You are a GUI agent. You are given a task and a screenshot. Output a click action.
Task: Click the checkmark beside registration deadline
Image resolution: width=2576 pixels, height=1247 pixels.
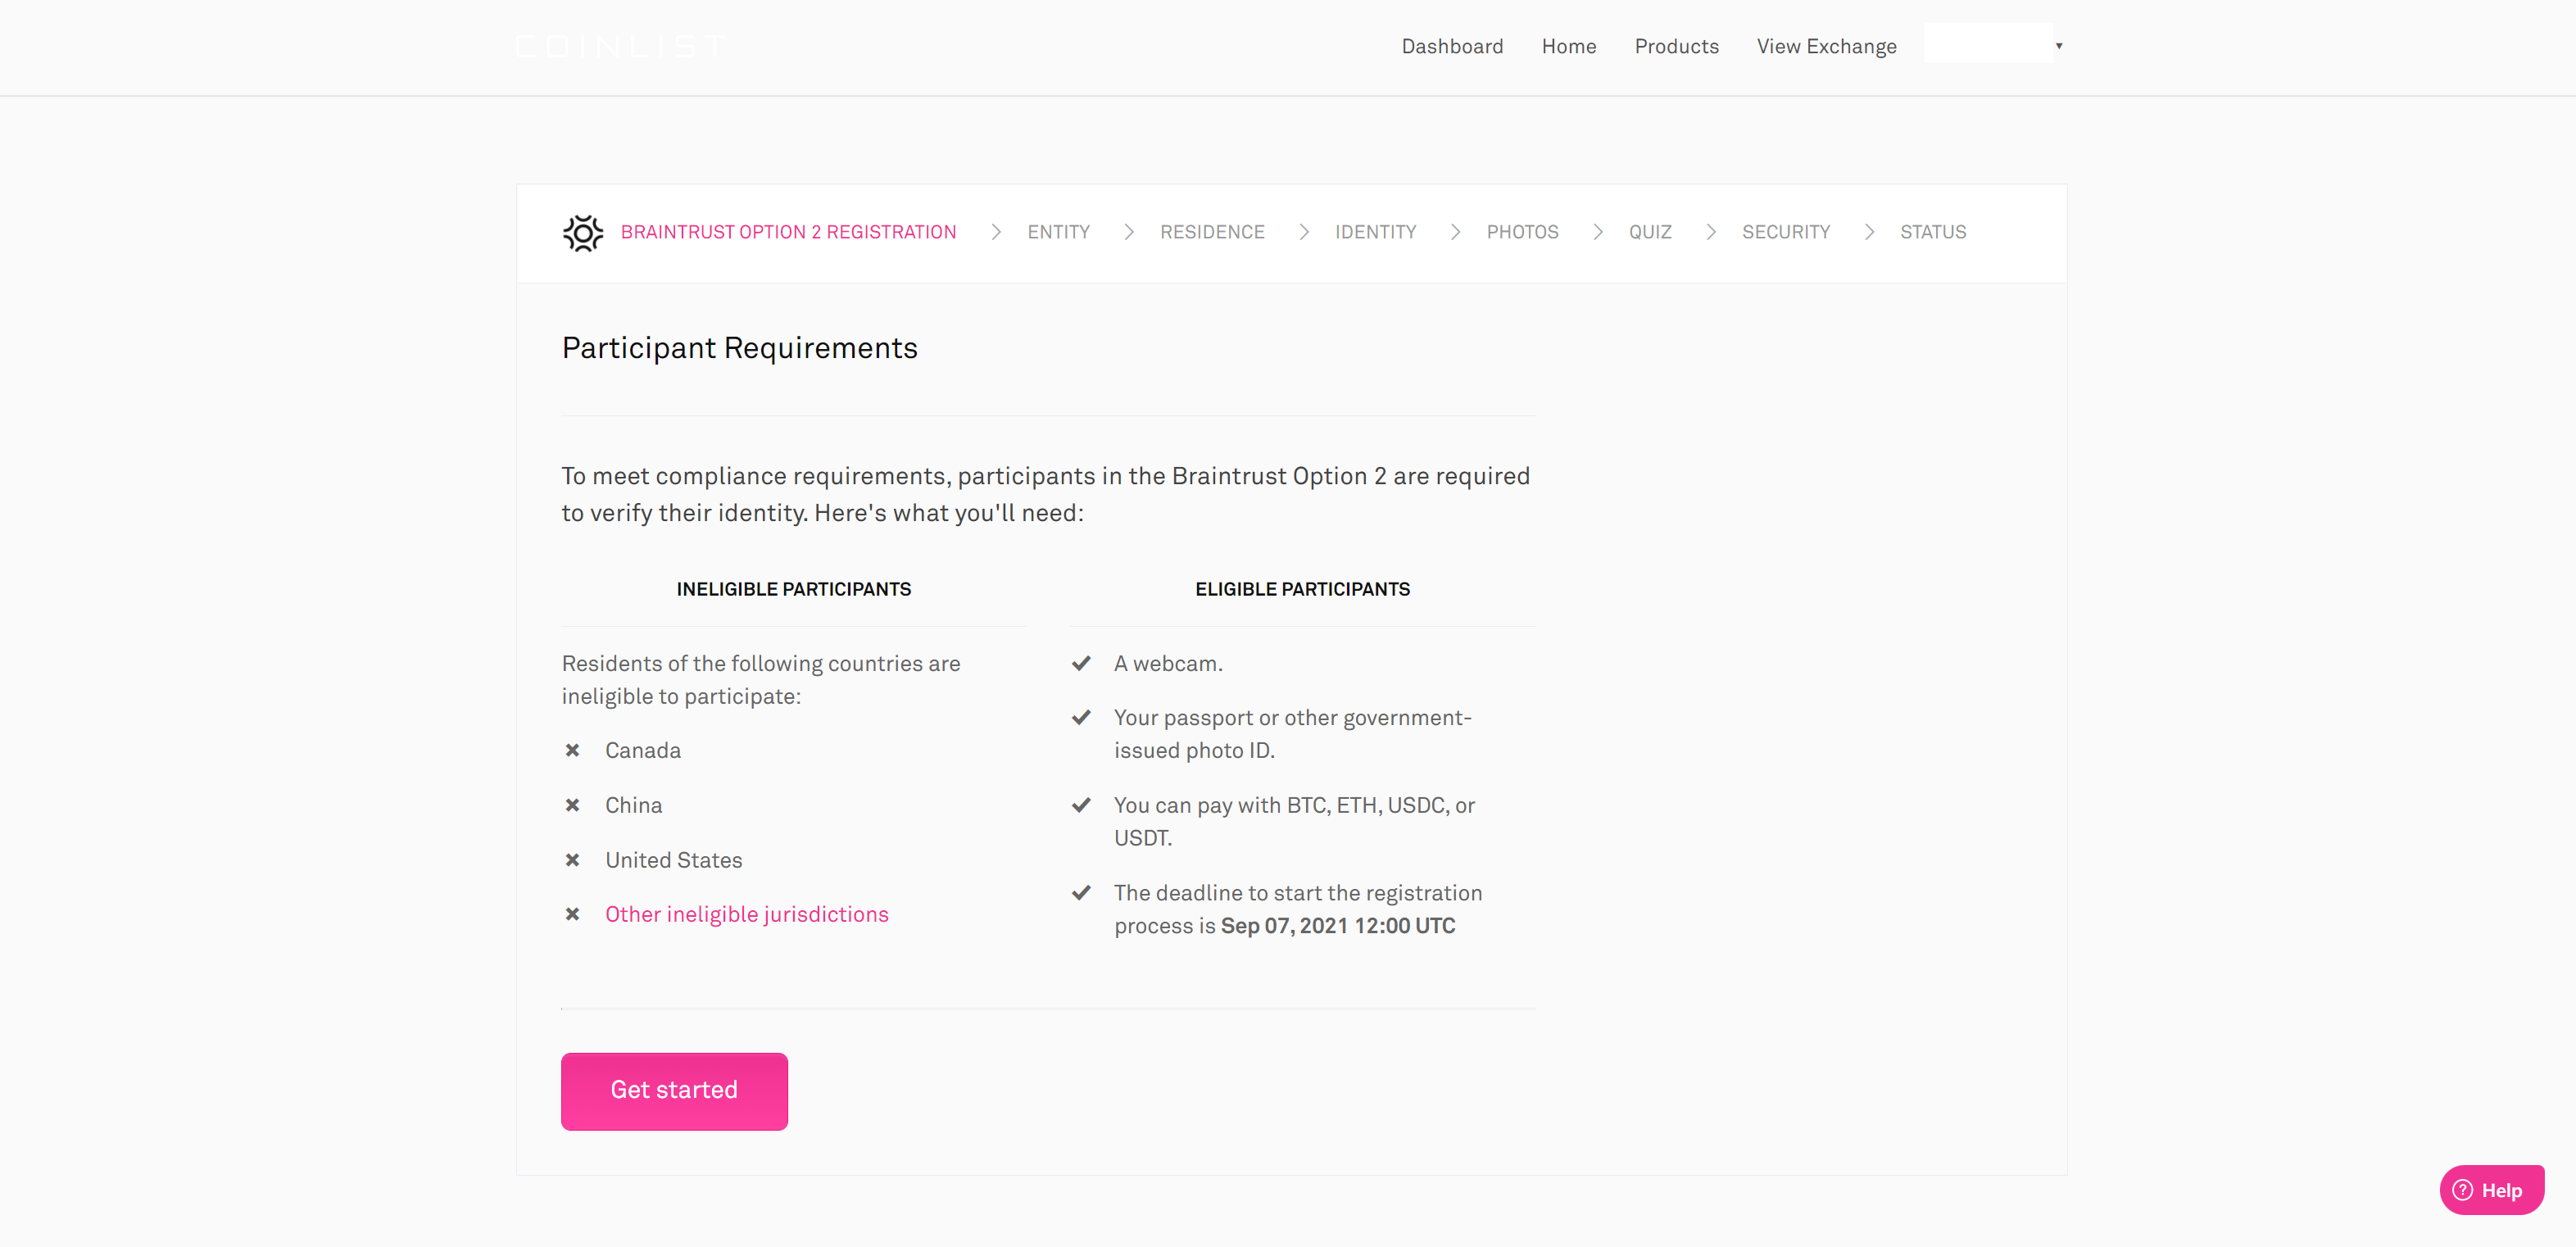[1081, 893]
